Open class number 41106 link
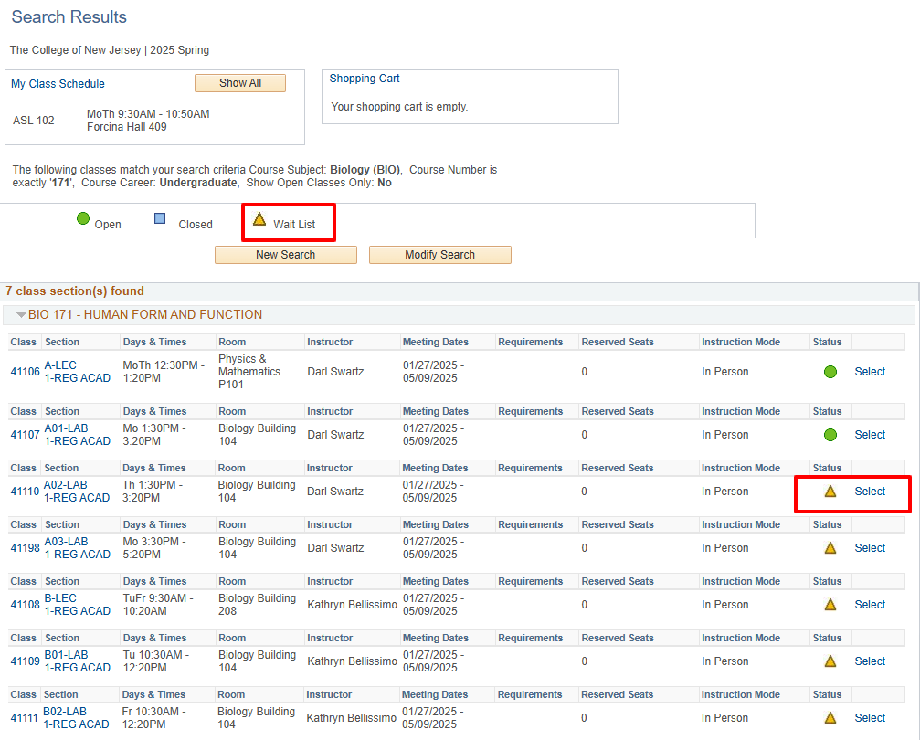 [x=26, y=372]
